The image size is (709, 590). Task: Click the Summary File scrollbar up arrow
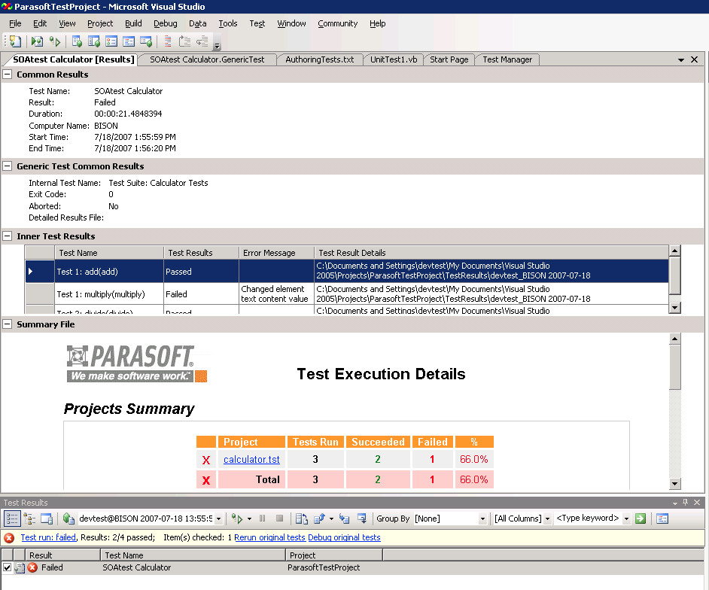pyautogui.click(x=674, y=339)
